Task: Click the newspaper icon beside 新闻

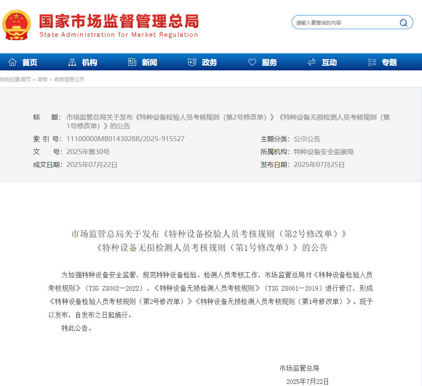Action: tap(132, 62)
